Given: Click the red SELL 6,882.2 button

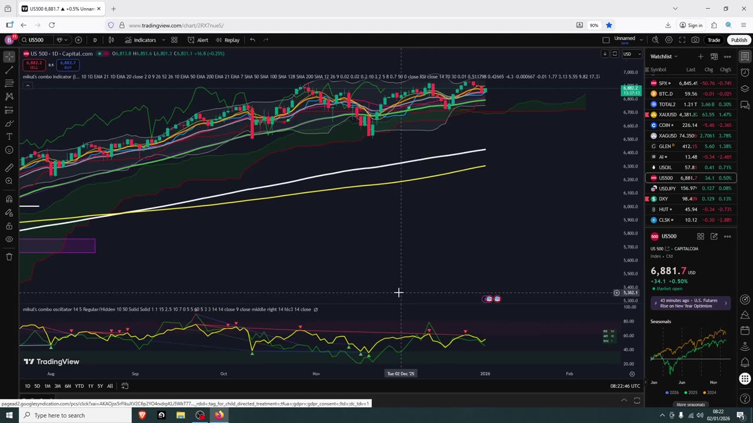Looking at the screenshot, I should coord(34,65).
